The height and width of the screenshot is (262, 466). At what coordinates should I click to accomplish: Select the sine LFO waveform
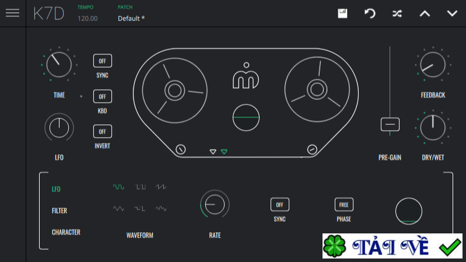(x=118, y=187)
